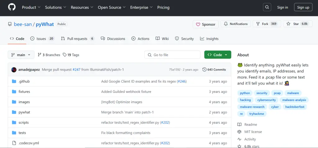The image size is (318, 148).
Task: Click the star icon beside 6.8k stars
Action: point(239,146)
